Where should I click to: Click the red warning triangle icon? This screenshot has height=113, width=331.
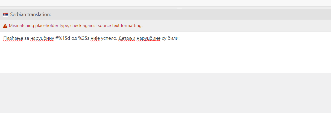coord(5,26)
